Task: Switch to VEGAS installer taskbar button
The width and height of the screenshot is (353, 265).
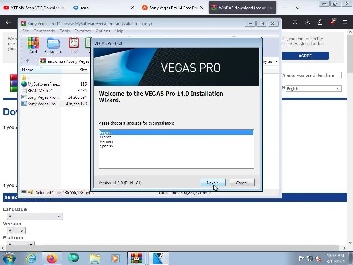Action: (159, 258)
